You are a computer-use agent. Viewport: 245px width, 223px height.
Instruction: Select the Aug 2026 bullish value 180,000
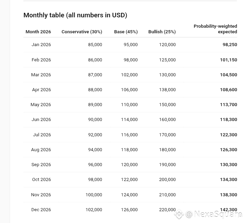167,149
